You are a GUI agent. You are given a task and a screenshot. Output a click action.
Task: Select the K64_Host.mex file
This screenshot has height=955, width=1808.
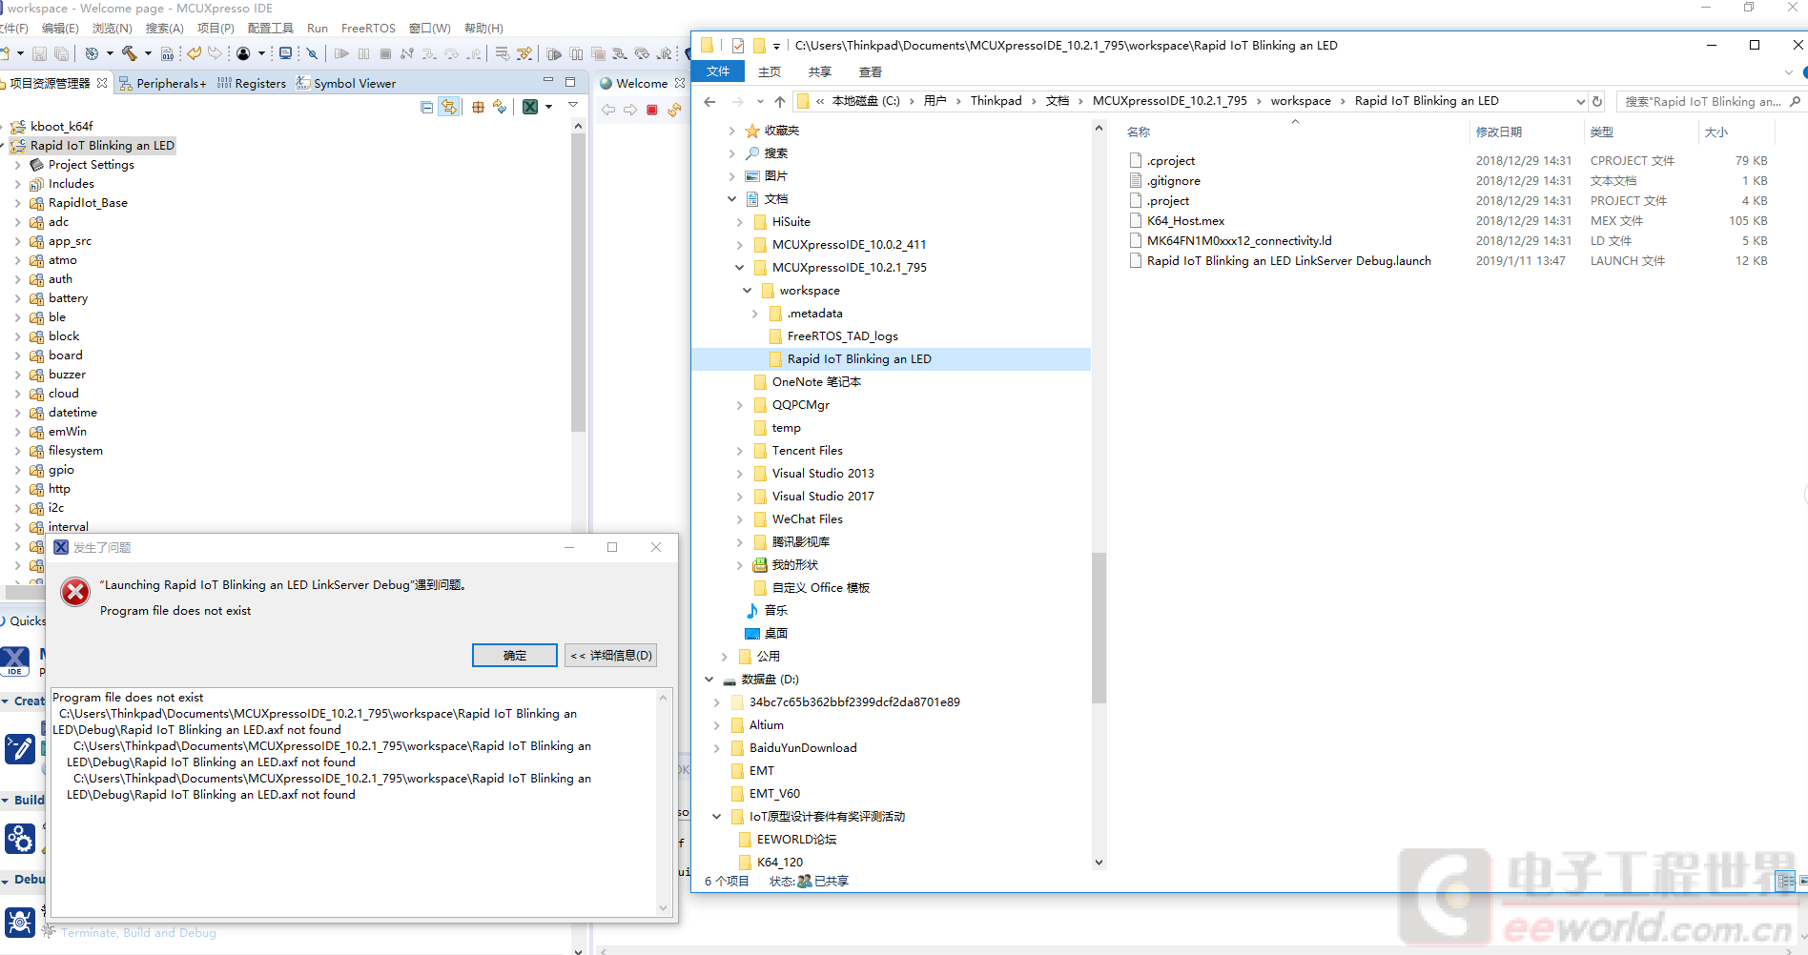click(1185, 221)
